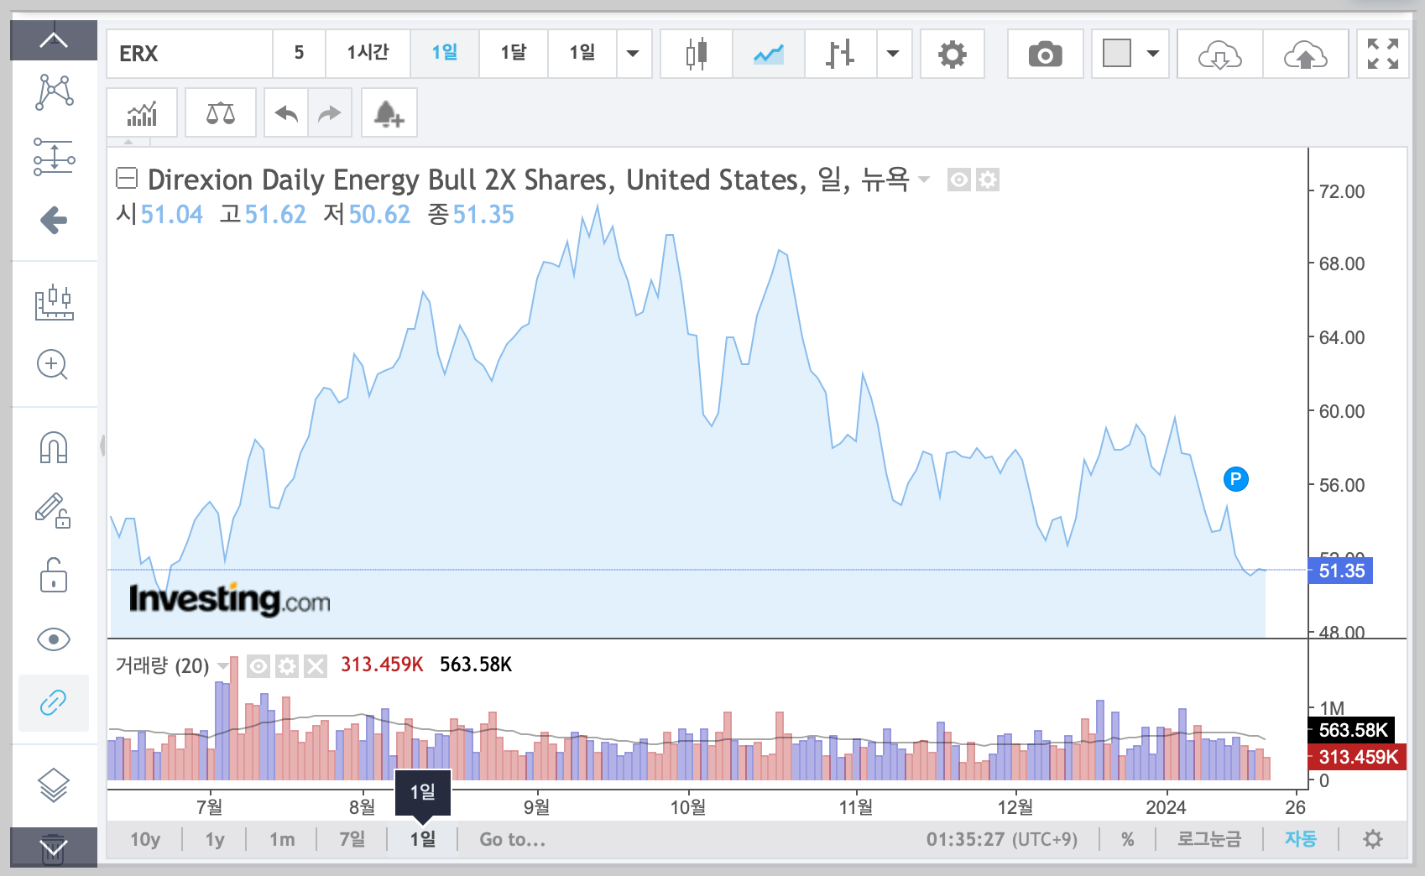Expand the 거래량 (20) indicator dropdown
The image size is (1425, 876).
223,665
